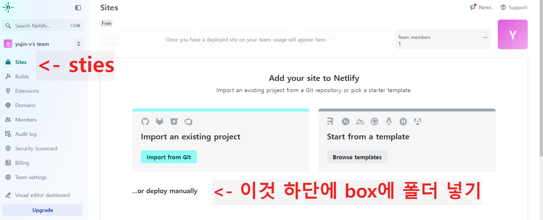Image resolution: width=543 pixels, height=220 pixels.
Task: Click the Azure DevOps icon in import card
Action: pos(188,122)
